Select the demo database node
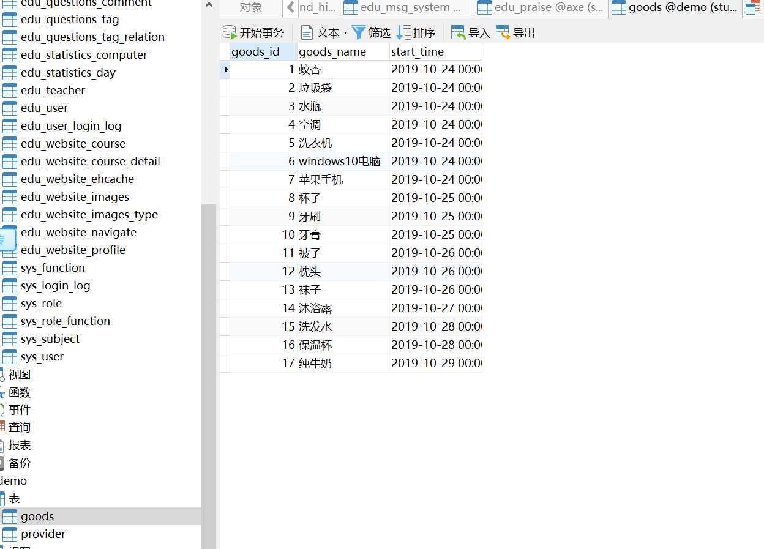The image size is (764, 549). [13, 481]
